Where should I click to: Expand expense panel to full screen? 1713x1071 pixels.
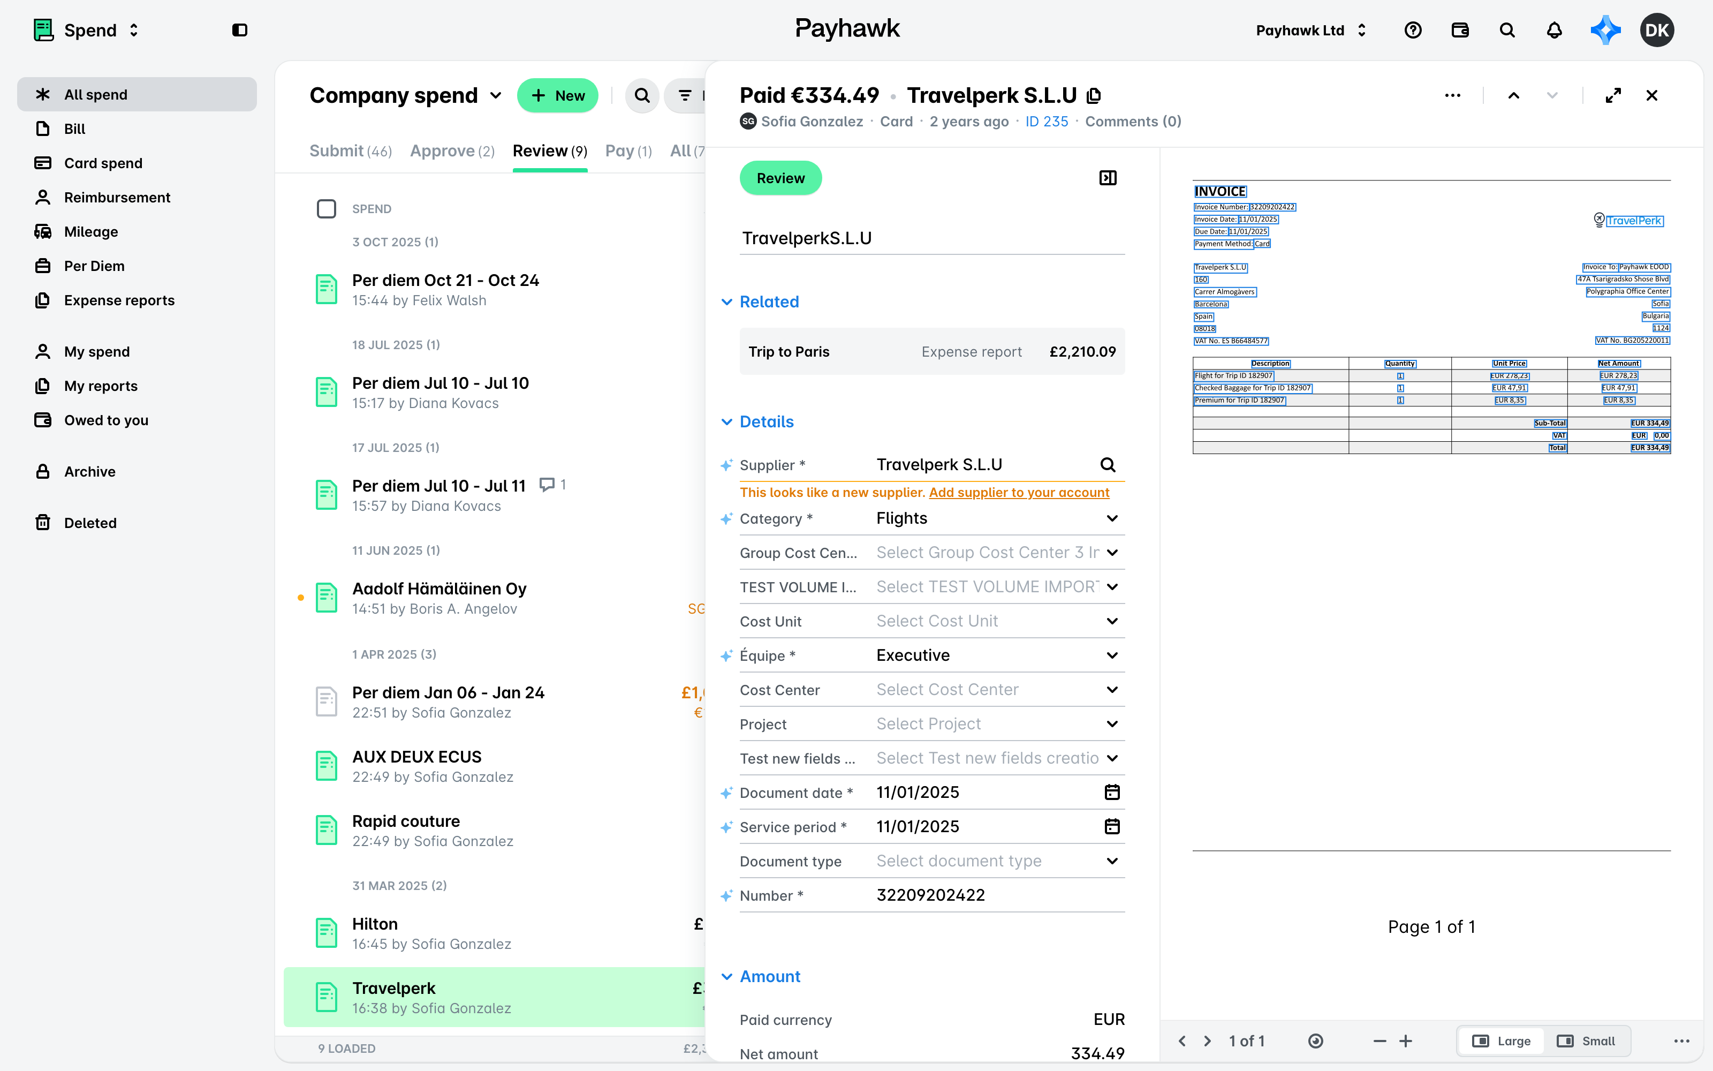[x=1613, y=96]
